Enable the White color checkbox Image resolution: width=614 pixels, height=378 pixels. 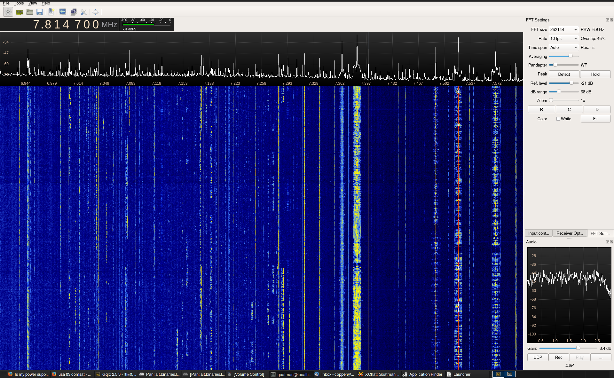pos(558,119)
